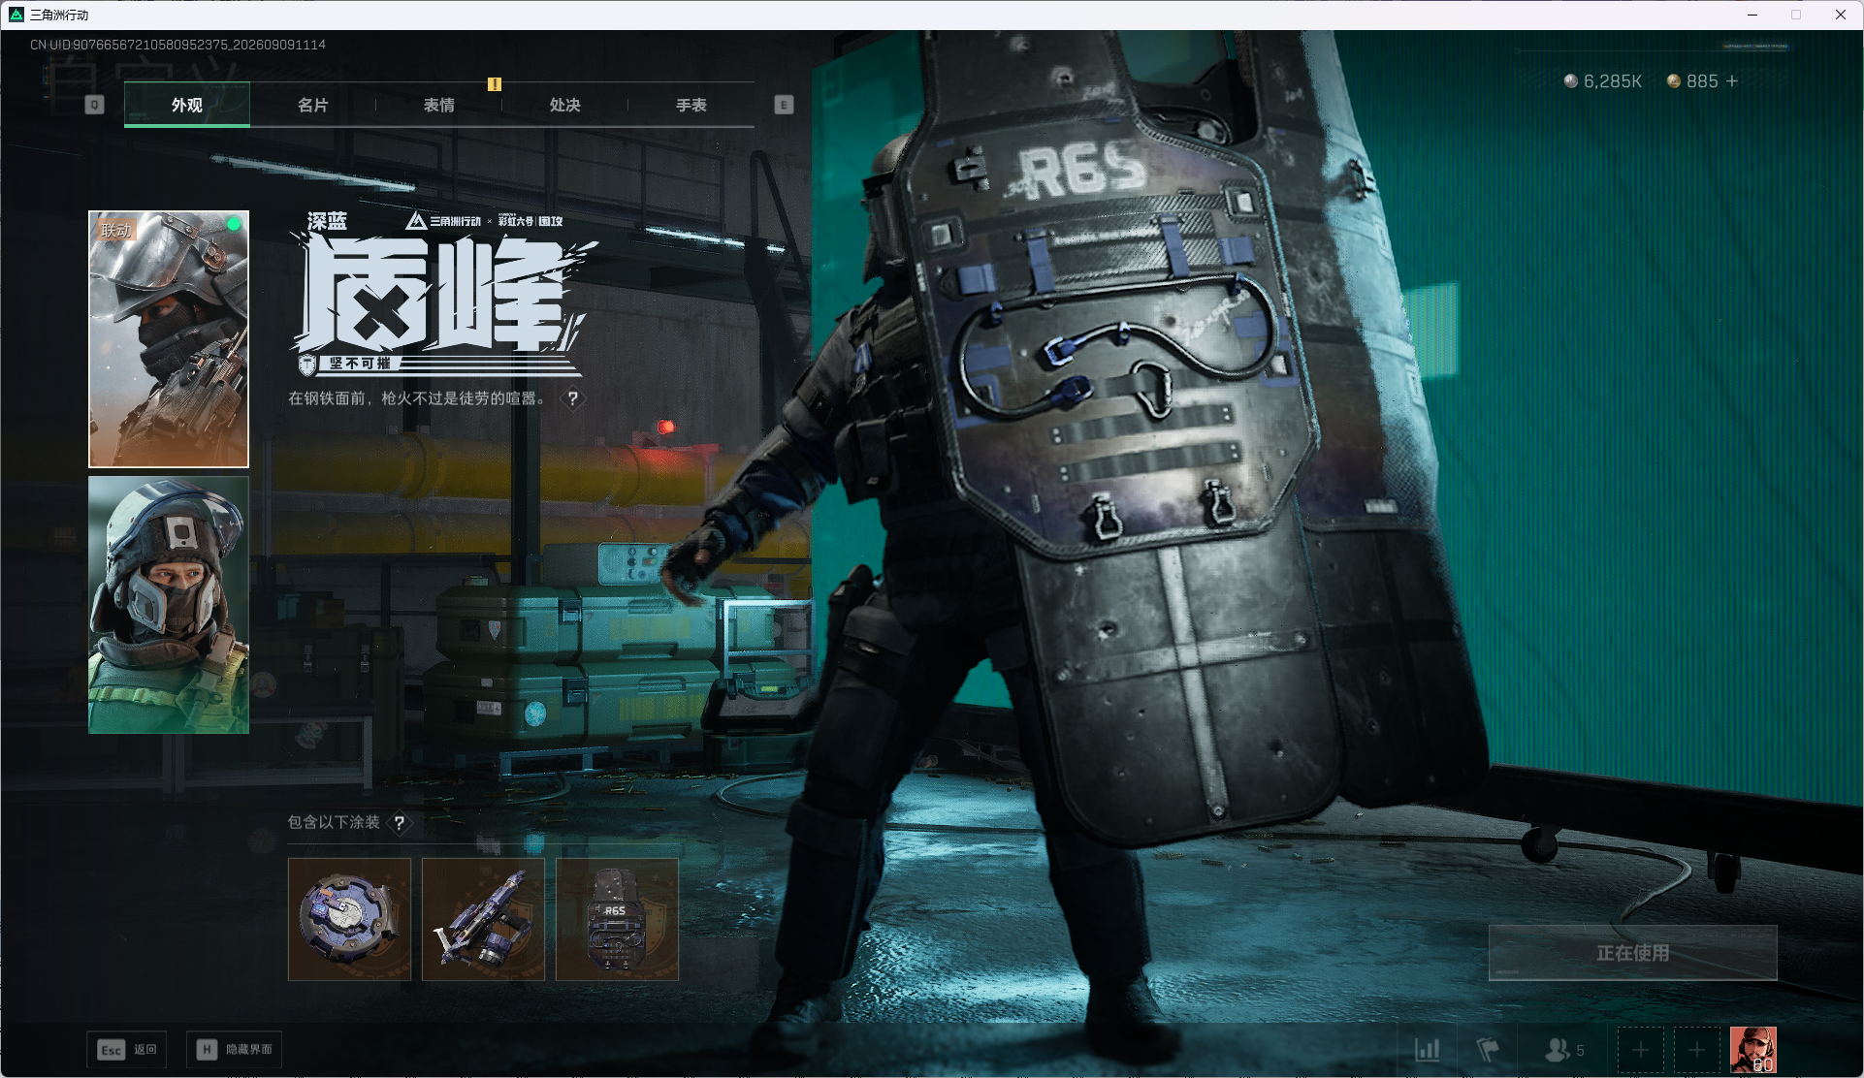Minimize the 三角洲行动 window
The height and width of the screenshot is (1078, 1864).
point(1752,15)
